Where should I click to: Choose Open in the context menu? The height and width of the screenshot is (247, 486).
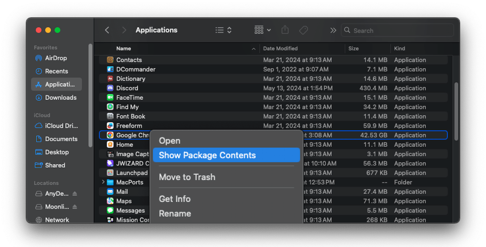point(169,141)
